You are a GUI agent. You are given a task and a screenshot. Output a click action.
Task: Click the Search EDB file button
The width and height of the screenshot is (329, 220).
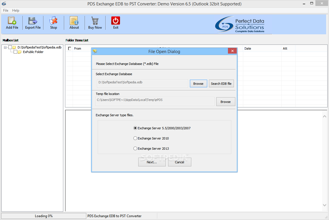click(221, 84)
